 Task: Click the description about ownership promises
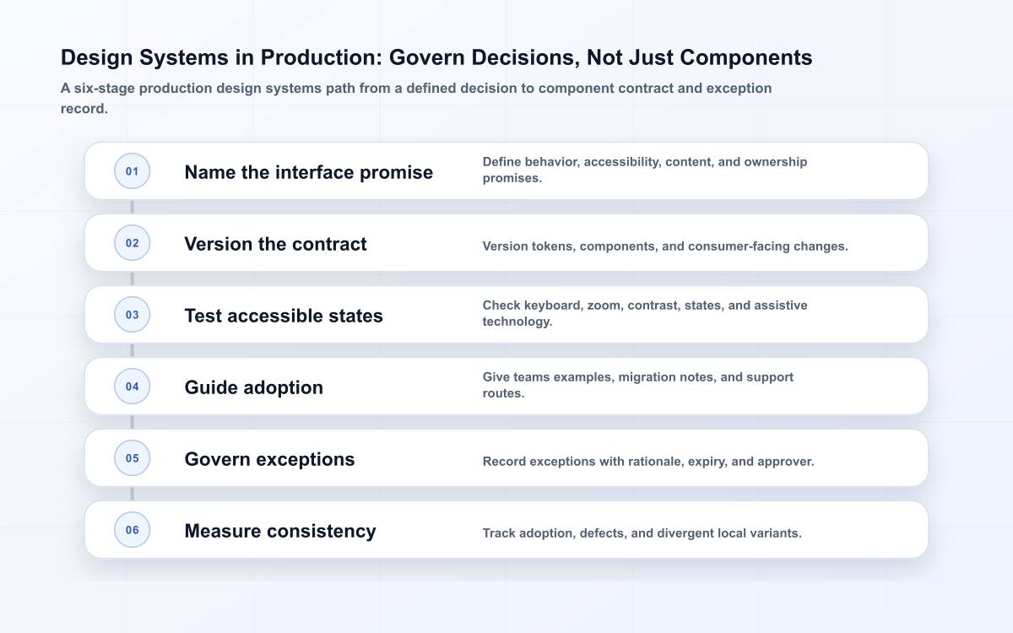click(645, 170)
